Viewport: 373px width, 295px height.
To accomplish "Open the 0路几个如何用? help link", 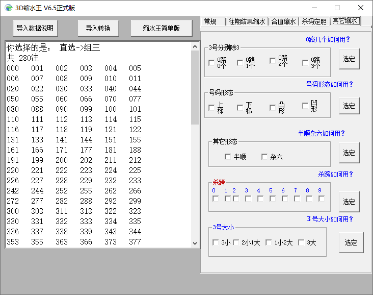I will 328,39.
